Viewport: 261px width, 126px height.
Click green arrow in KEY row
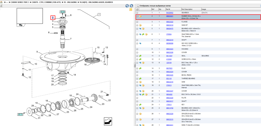tap(140, 105)
